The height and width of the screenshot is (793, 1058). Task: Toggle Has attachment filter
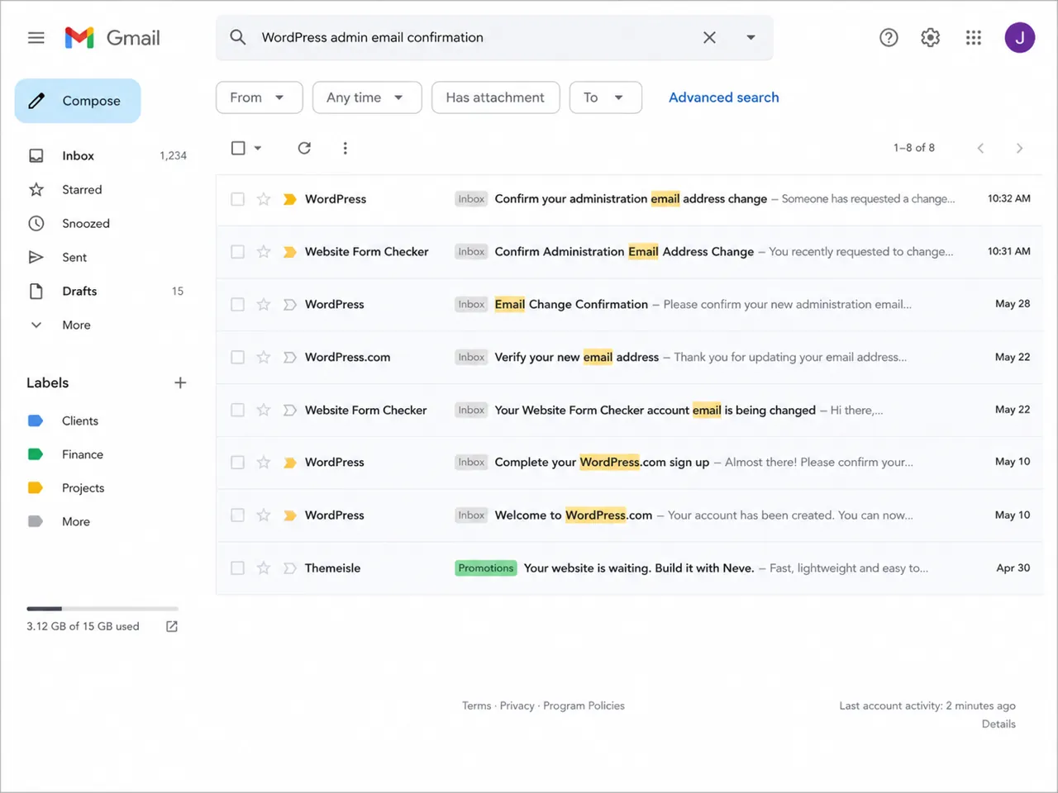(495, 97)
